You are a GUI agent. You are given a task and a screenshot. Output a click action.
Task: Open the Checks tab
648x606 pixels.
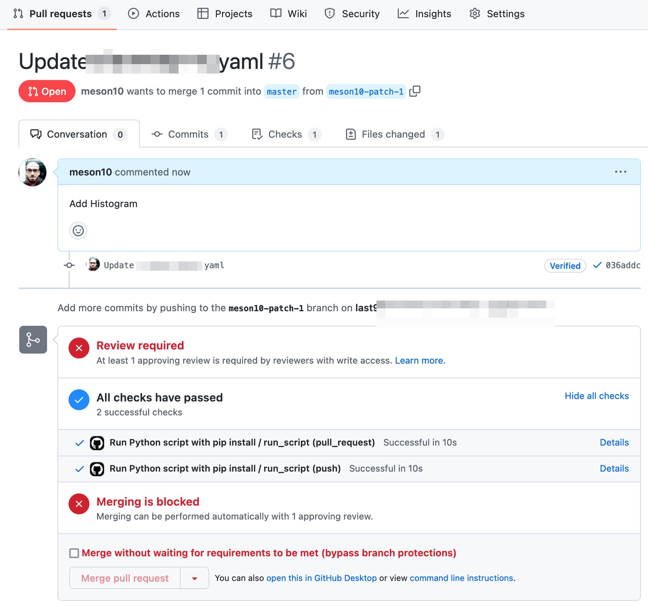coord(286,134)
